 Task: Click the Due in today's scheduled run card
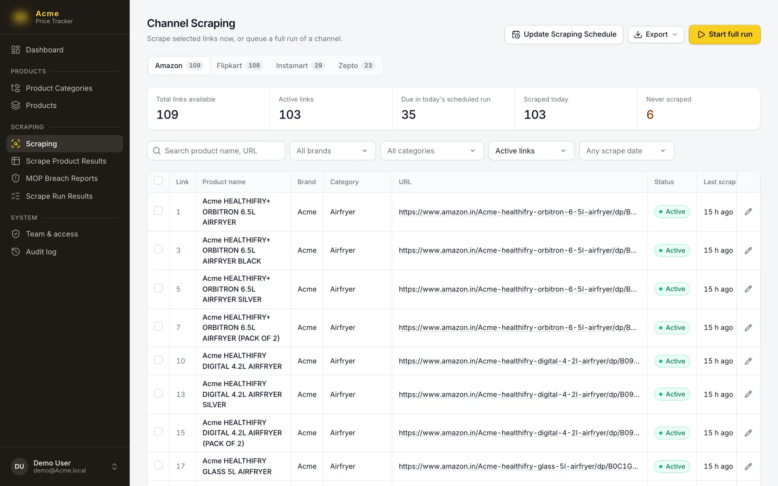pyautogui.click(x=454, y=108)
